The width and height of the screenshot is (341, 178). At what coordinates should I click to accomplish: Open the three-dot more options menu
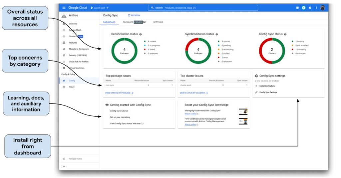tap(316, 8)
